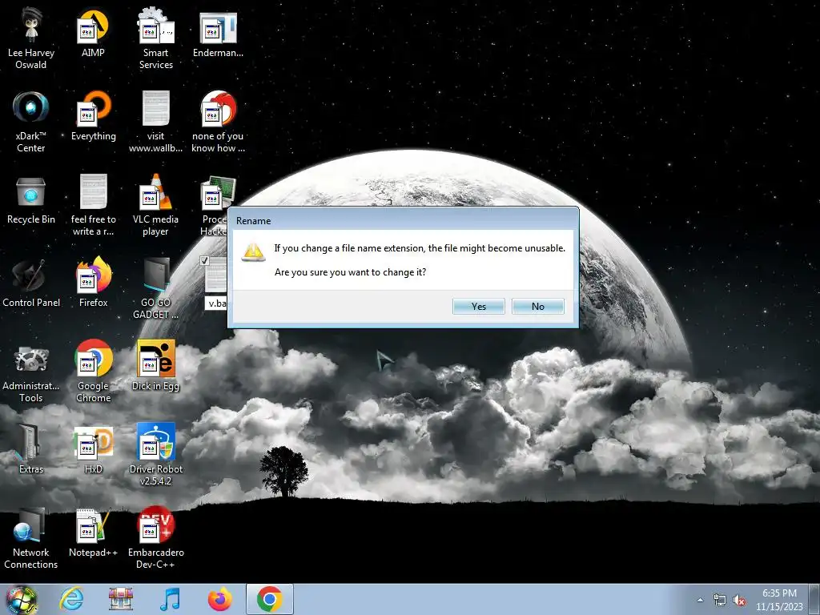The height and width of the screenshot is (615, 820).
Task: Launch Firefox from the taskbar
Action: pos(219,599)
